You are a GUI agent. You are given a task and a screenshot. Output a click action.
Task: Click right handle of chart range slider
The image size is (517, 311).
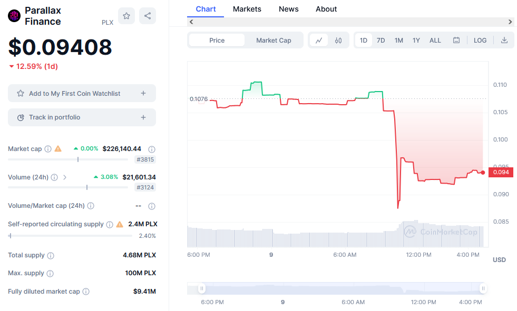[x=483, y=288]
